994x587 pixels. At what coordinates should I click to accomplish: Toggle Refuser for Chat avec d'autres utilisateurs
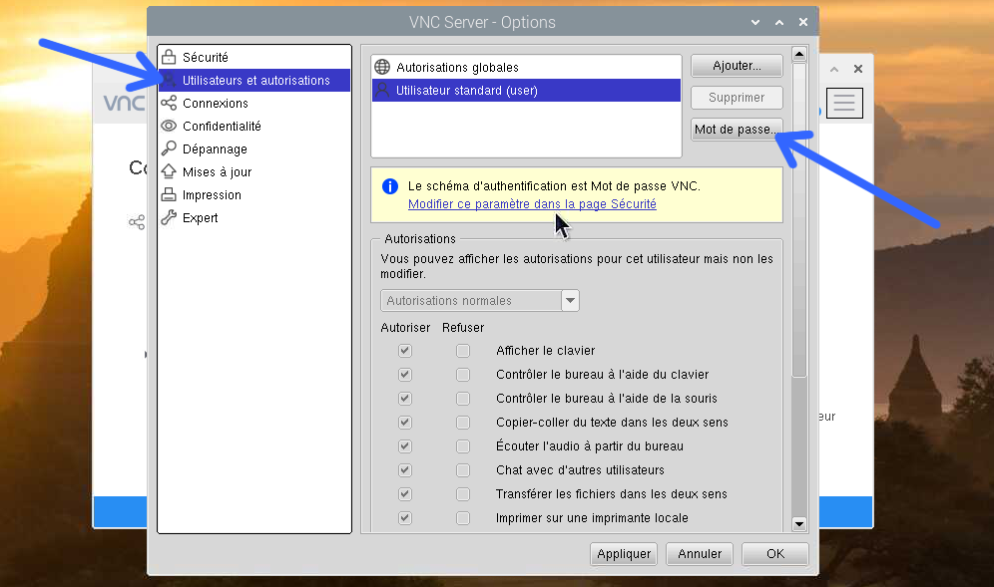(463, 470)
